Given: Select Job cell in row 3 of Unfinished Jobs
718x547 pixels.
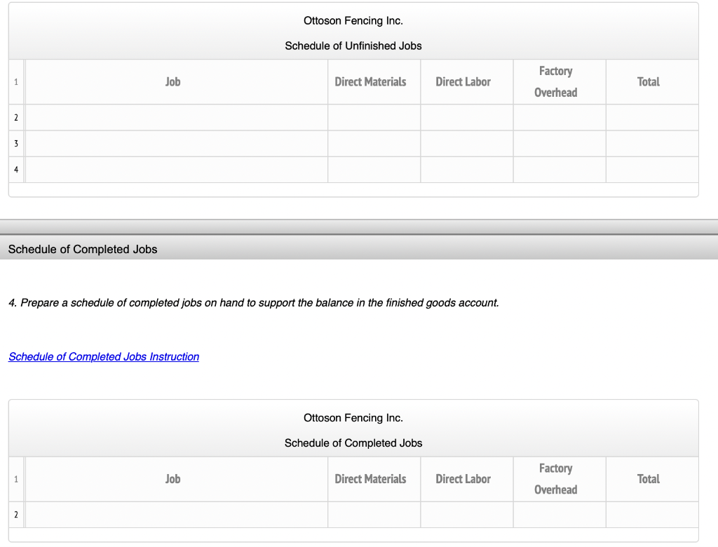Looking at the screenshot, I should (x=177, y=144).
